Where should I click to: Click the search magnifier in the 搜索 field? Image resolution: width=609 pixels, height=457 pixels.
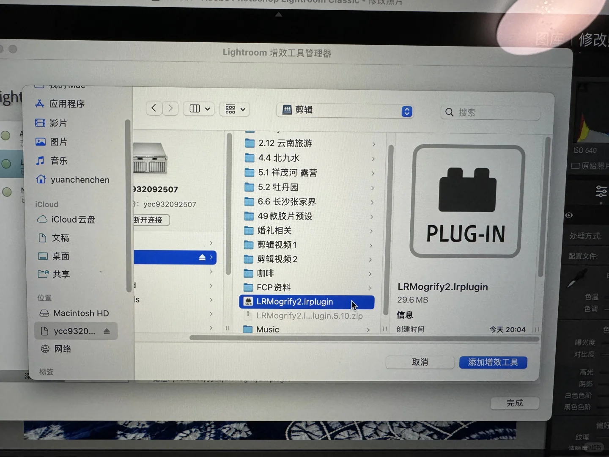[449, 112]
